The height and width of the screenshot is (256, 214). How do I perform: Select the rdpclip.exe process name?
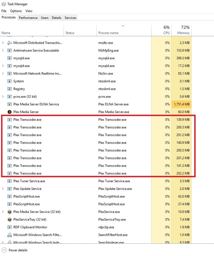(106, 227)
